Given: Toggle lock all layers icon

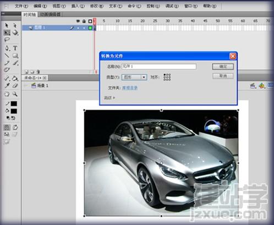Looking at the screenshot, I should pyautogui.click(x=84, y=21).
